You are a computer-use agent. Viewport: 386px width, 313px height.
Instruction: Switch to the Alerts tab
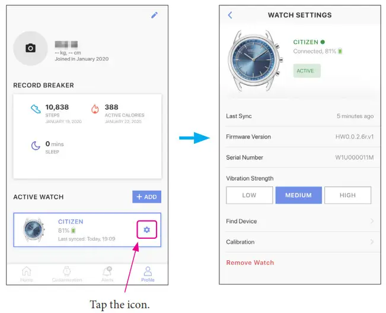pos(107,274)
